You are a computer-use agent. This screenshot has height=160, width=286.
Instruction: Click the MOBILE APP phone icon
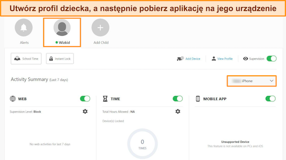(198, 99)
